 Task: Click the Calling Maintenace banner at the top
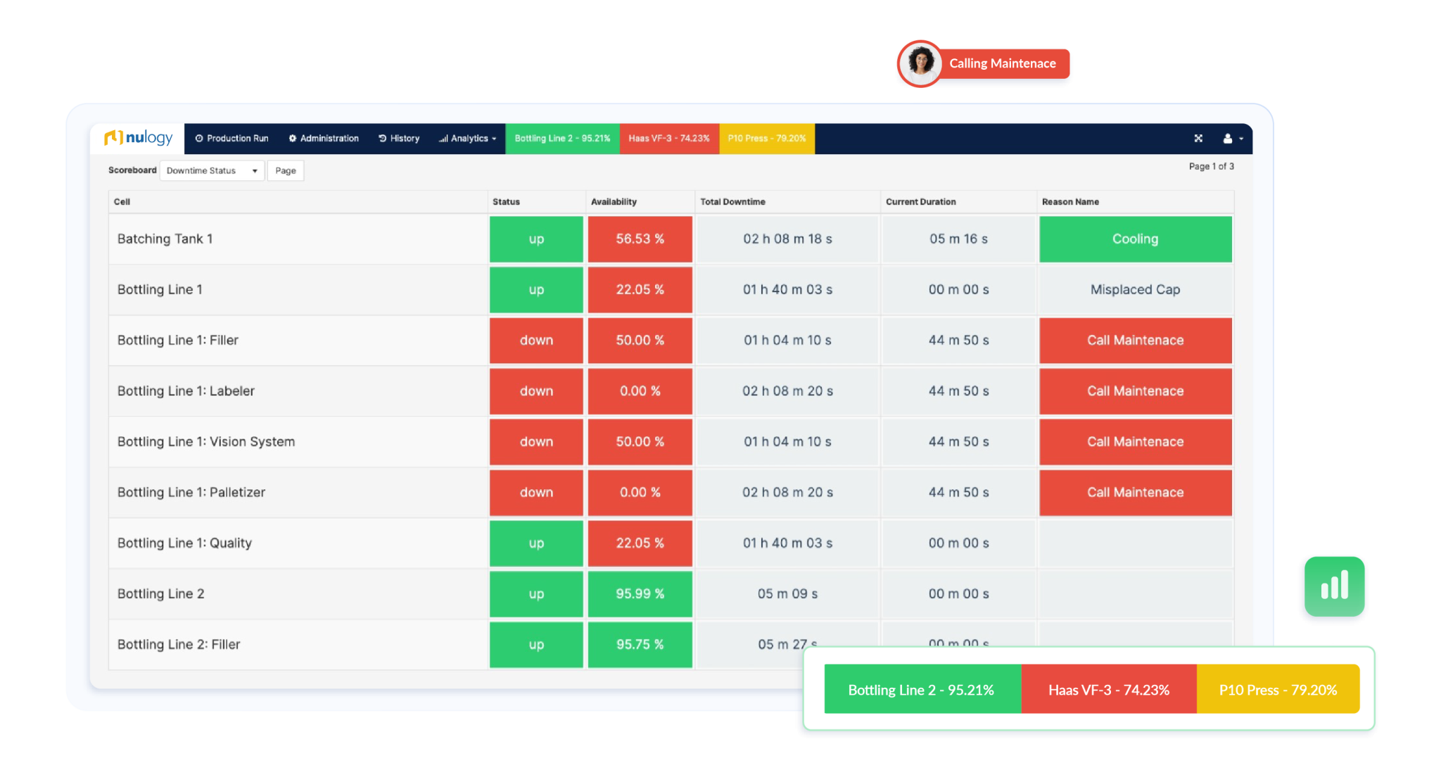click(x=1003, y=63)
